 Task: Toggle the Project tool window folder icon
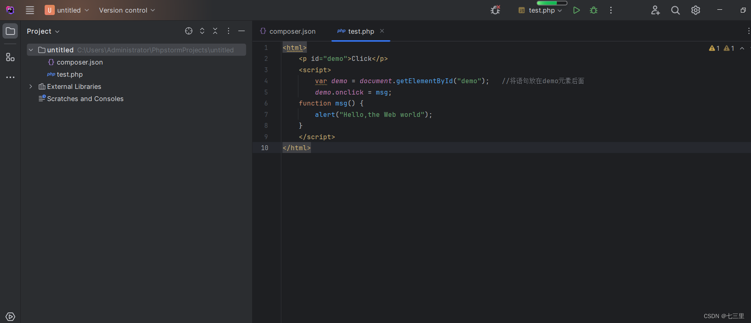click(10, 31)
